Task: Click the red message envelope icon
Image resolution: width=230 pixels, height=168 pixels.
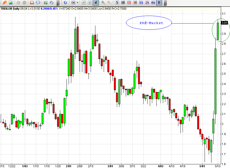Action: click(32, 3)
